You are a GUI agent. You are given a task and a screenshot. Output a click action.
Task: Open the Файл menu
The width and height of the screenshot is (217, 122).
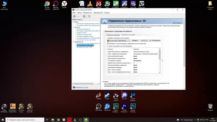coord(74,13)
